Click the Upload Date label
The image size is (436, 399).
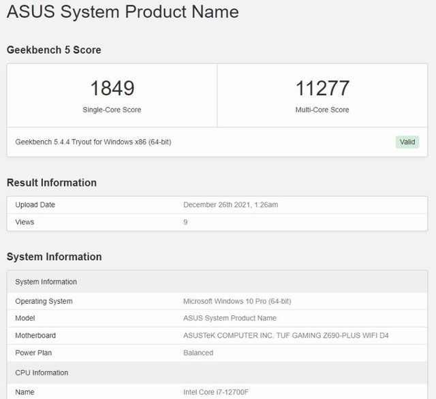click(x=35, y=205)
